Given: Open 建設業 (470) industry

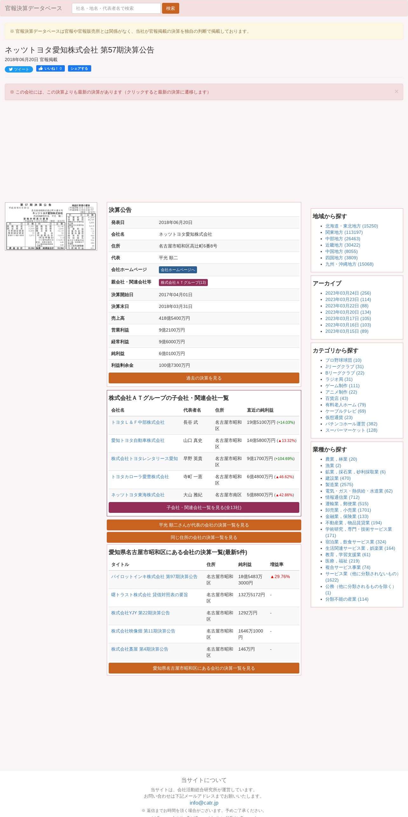Looking at the screenshot, I should pyautogui.click(x=338, y=478).
